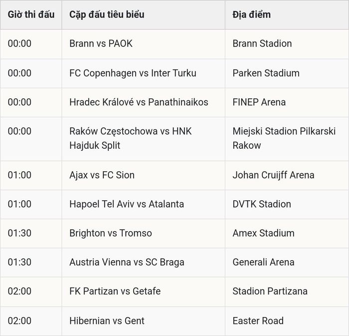Click the 01:30 time for Brighton match
This screenshot has height=336, width=349.
coord(19,233)
